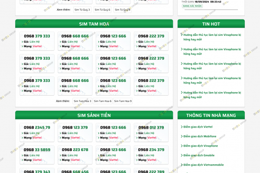Screen dimensions: 260x173
Task: Select SIM number 0968 2345 79
Action: 37,128
